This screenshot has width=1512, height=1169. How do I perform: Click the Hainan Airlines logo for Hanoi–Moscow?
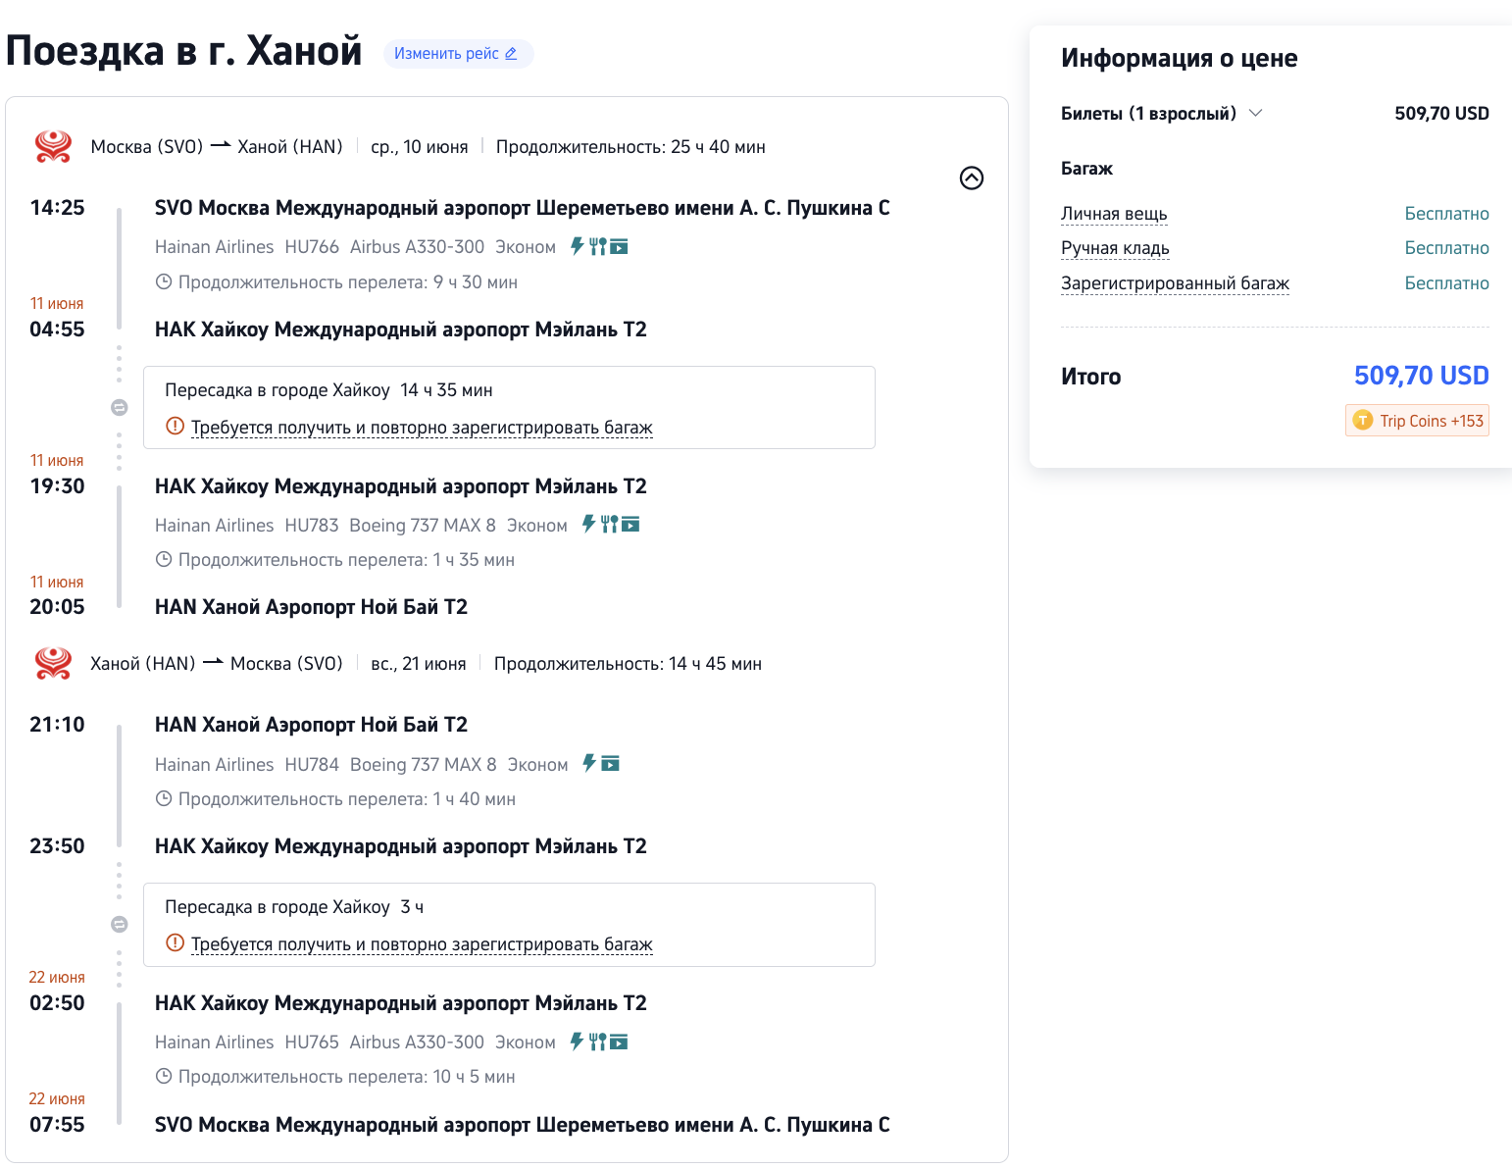tap(53, 664)
